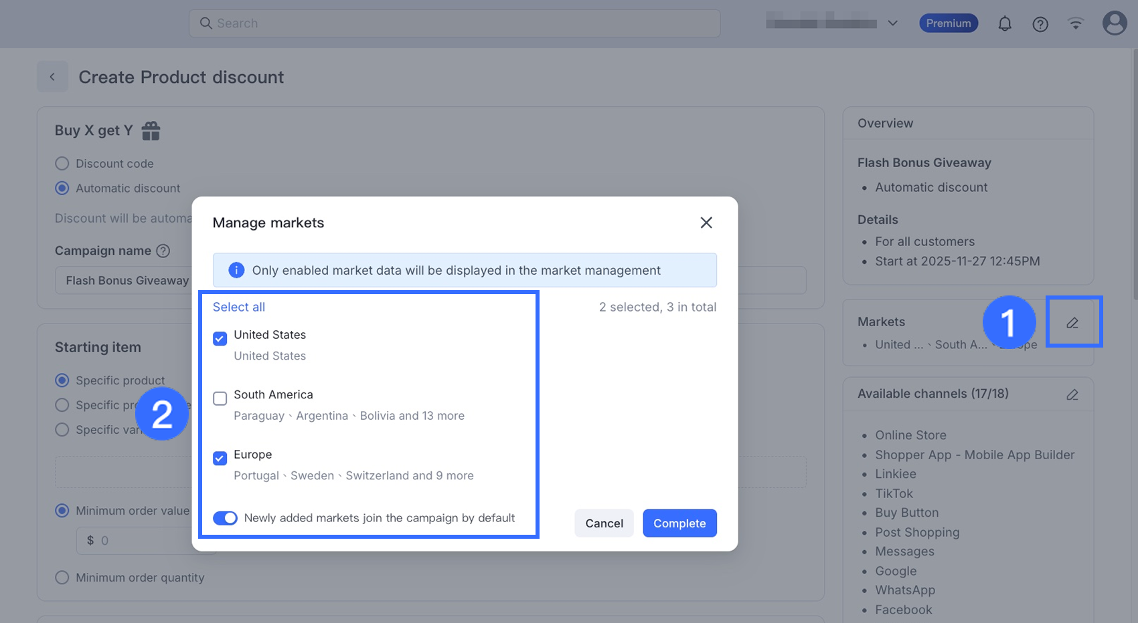Click Campaign name help tooltip icon
Viewport: 1138px width, 623px height.
click(x=163, y=251)
